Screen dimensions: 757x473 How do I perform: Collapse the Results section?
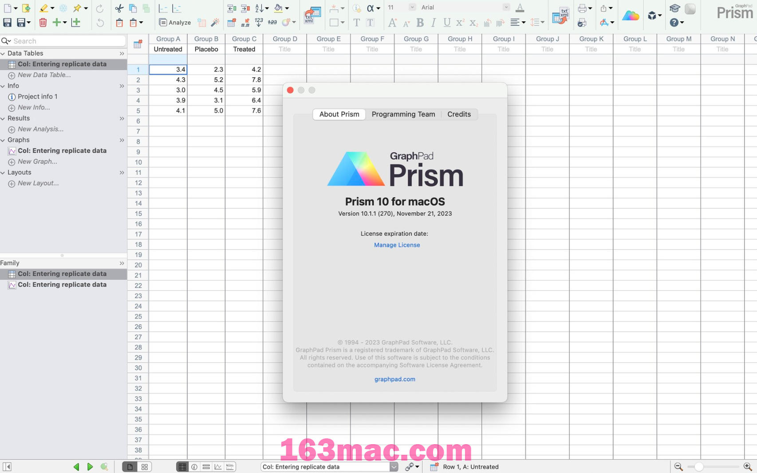3,118
